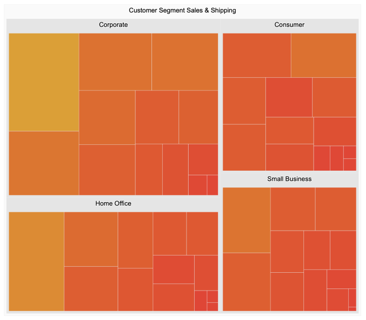
Task: Select the tall leftmost tile in Home Office
Action: tap(36, 261)
